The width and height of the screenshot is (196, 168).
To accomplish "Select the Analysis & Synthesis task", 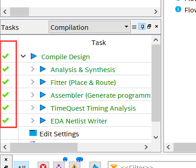I will point(83,70).
